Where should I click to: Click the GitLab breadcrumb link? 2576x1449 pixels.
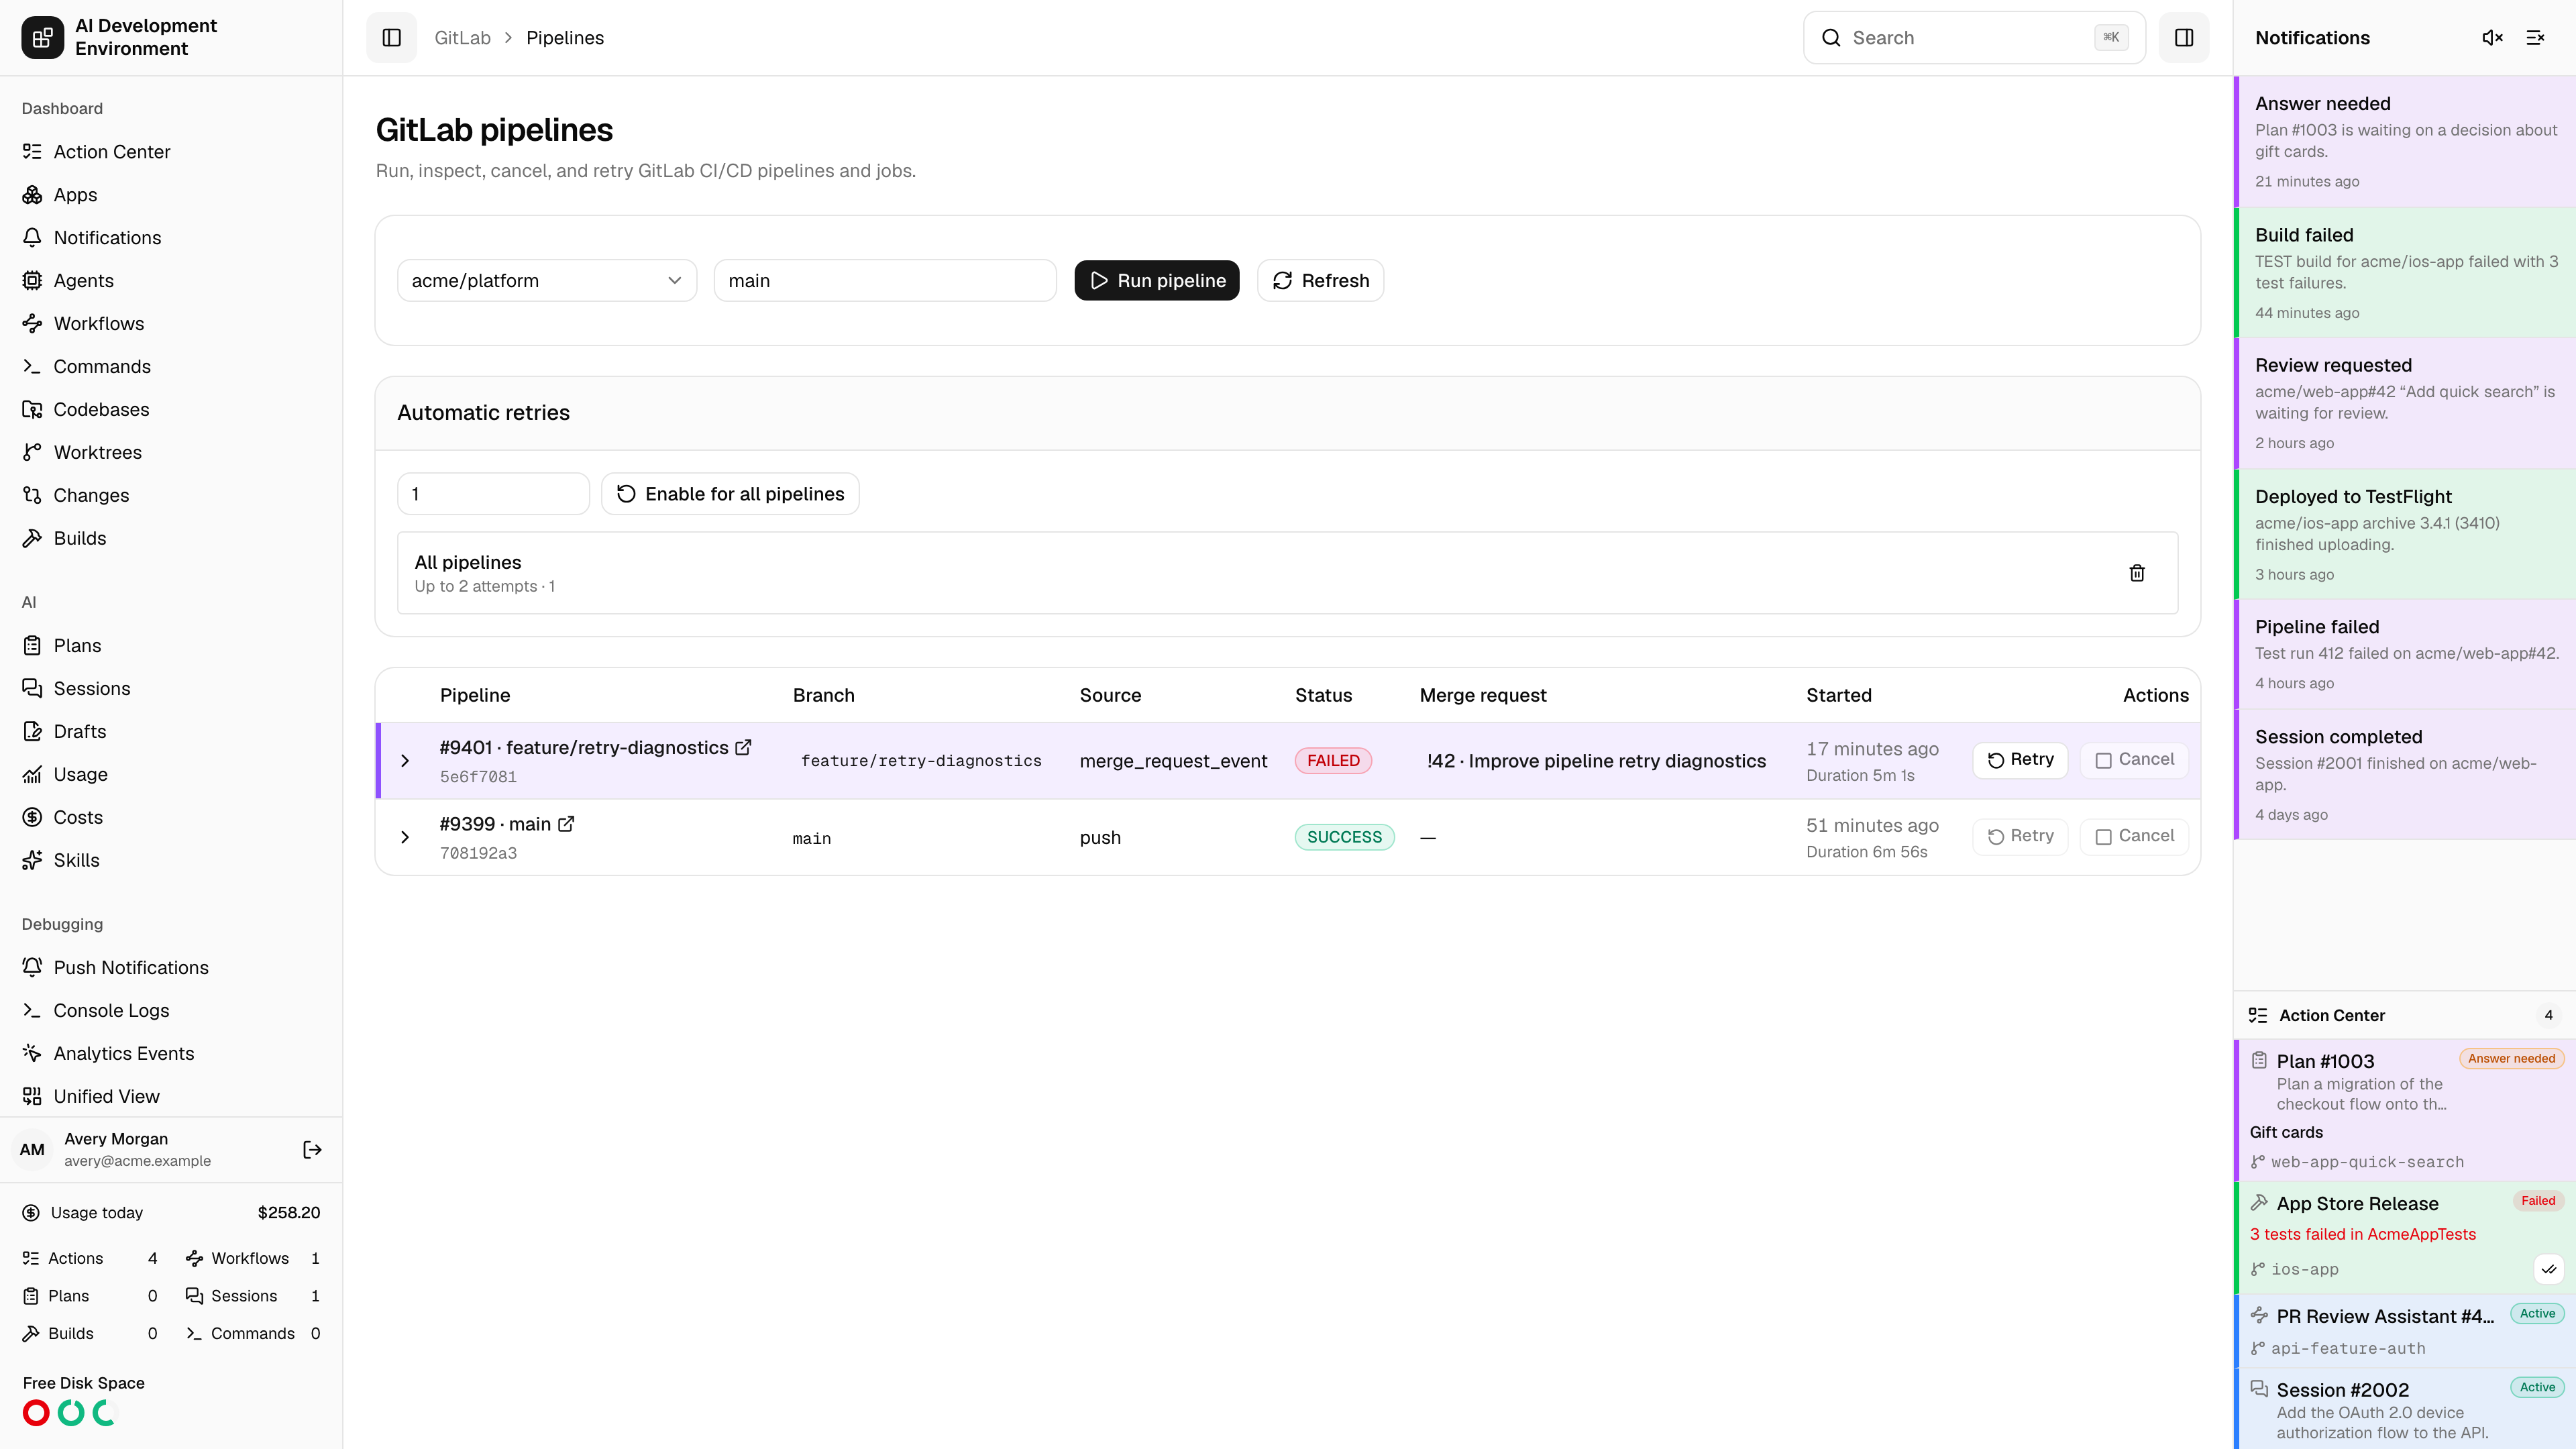(462, 38)
